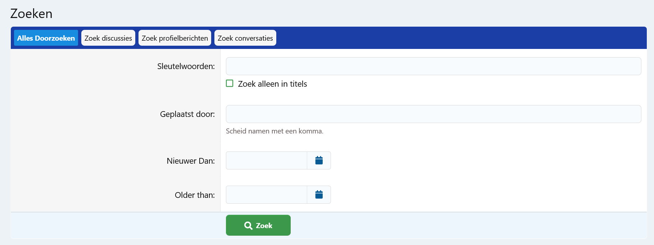Screen dimensions: 654x245
Task: Click the Older than field label
Action: [195, 195]
